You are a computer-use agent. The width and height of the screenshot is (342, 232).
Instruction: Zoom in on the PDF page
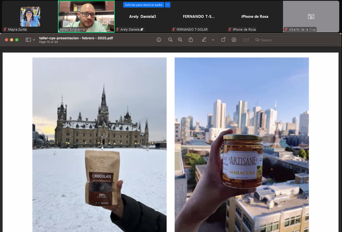[x=180, y=40]
